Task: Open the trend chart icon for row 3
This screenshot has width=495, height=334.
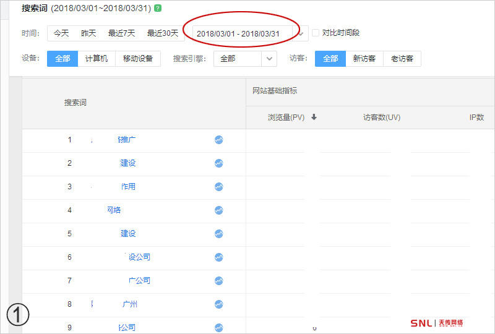Action: click(x=218, y=187)
